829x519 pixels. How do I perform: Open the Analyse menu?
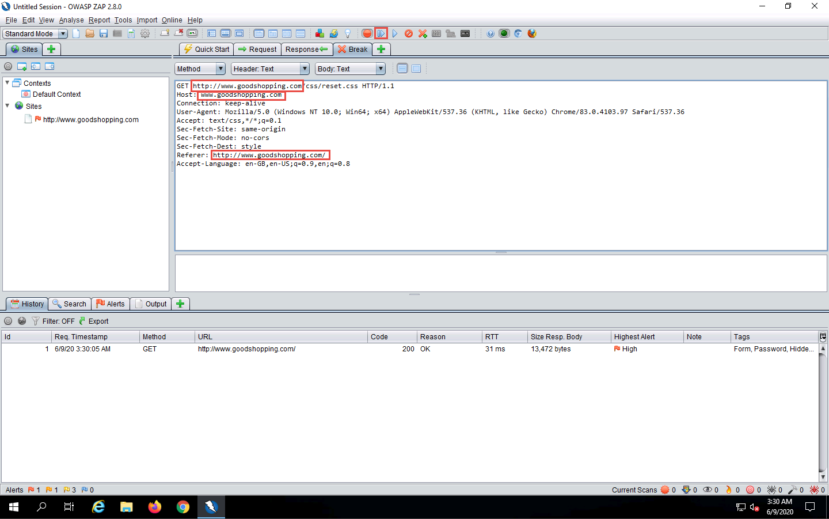pyautogui.click(x=71, y=20)
